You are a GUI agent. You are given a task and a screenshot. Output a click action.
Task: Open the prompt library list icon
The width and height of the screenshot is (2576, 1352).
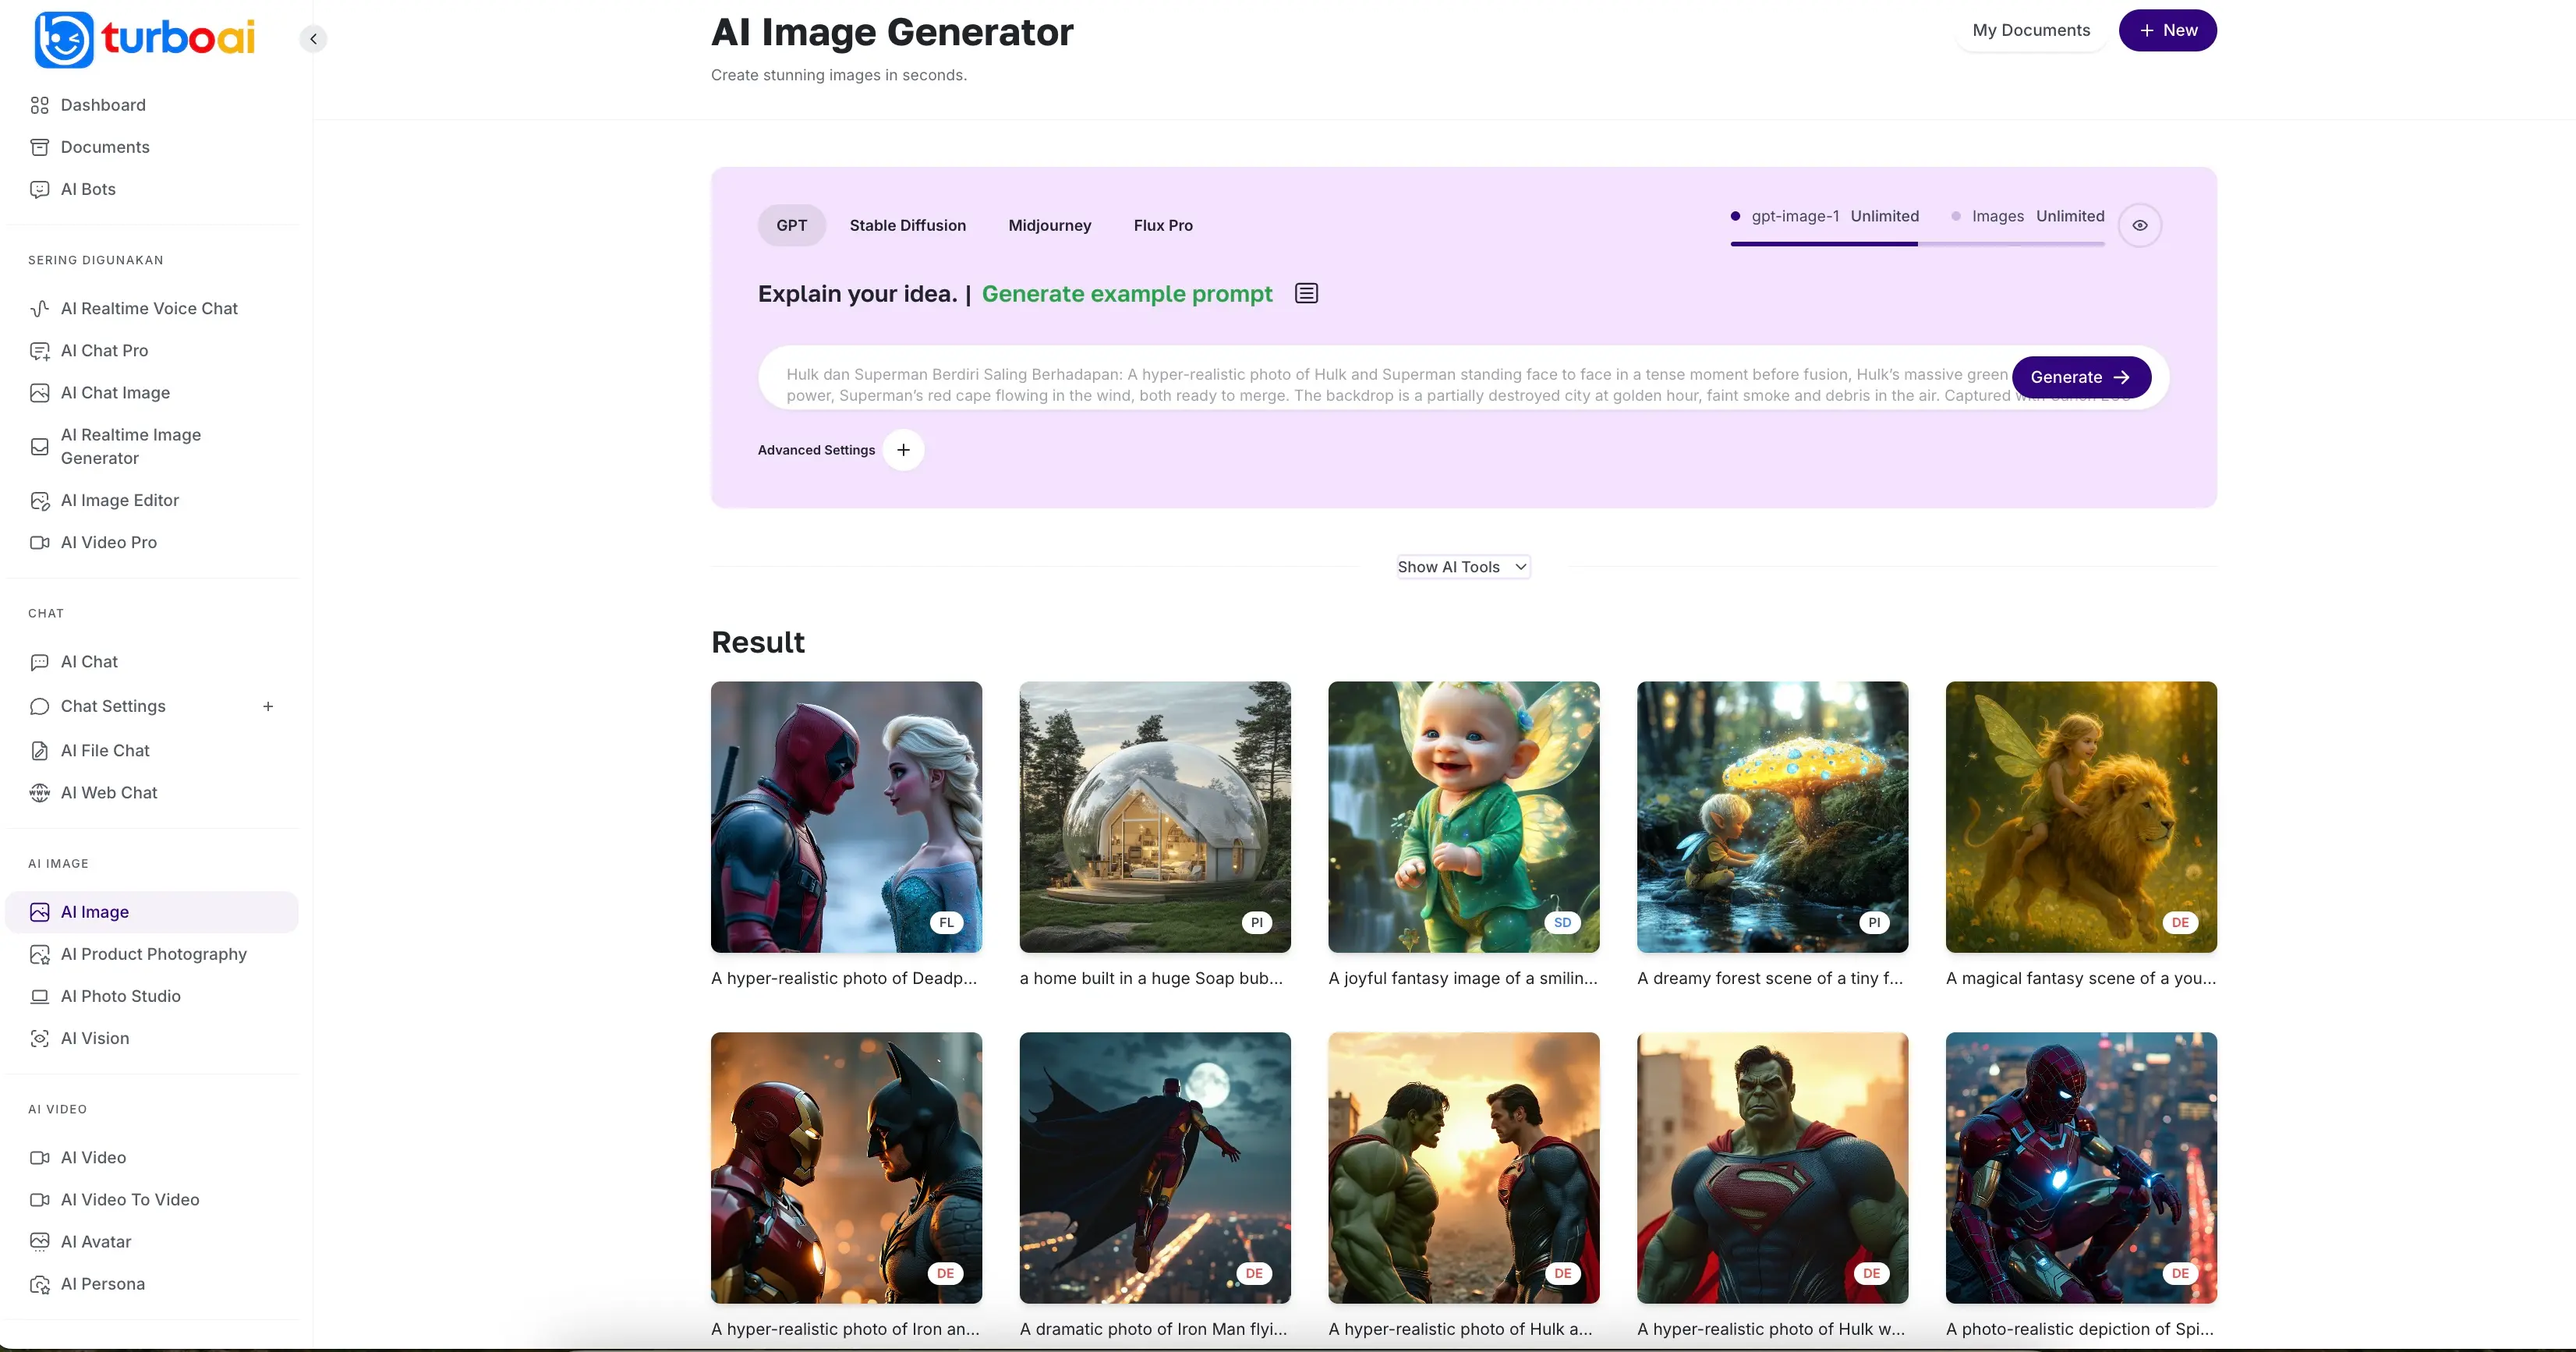pyautogui.click(x=1306, y=293)
